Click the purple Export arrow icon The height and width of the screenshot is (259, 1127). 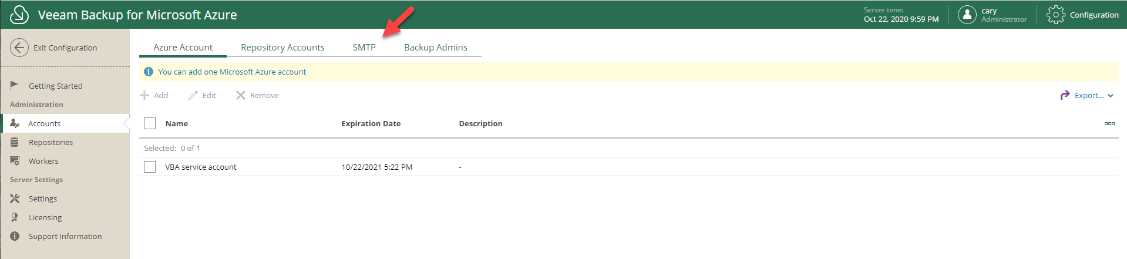click(1065, 95)
